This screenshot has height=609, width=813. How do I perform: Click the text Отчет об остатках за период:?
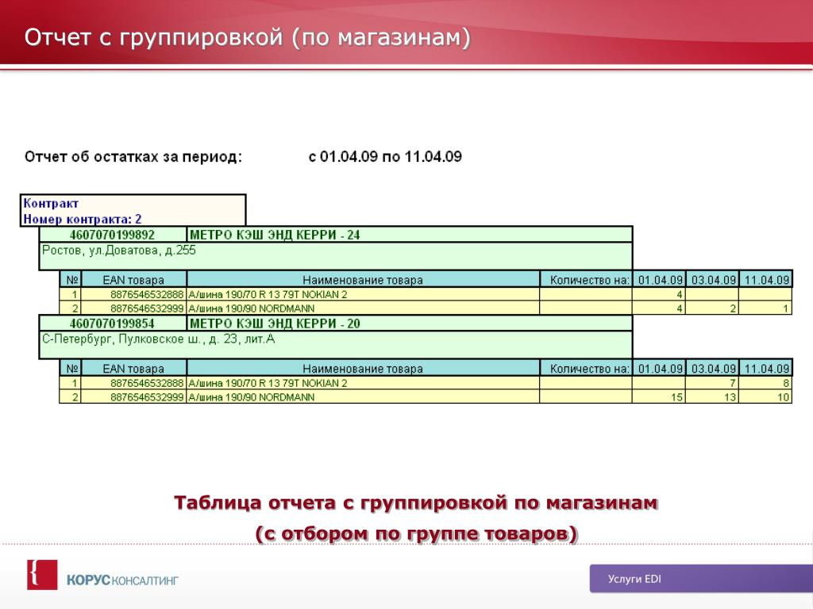[x=133, y=156]
